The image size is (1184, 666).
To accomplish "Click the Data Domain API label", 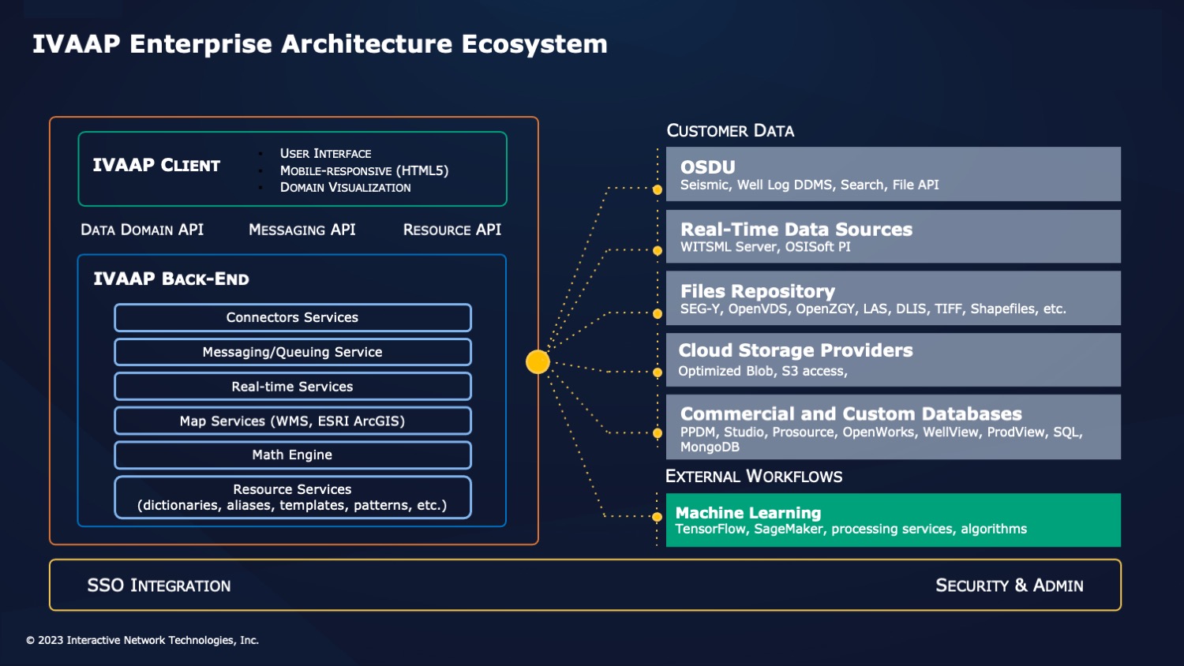I will pyautogui.click(x=142, y=230).
